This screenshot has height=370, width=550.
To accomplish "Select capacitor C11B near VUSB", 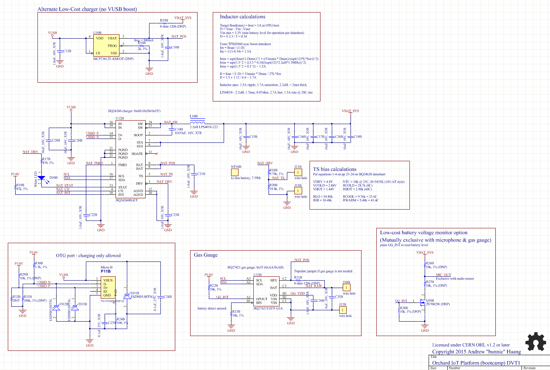I will point(60,51).
